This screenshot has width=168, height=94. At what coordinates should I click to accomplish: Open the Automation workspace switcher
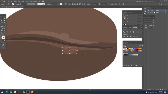pyautogui.click(x=139, y=1)
